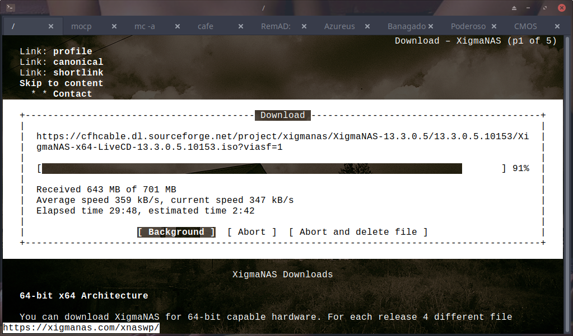Screen dimensions: 573x336
Task: Open the mc -a tab
Action: click(x=145, y=26)
